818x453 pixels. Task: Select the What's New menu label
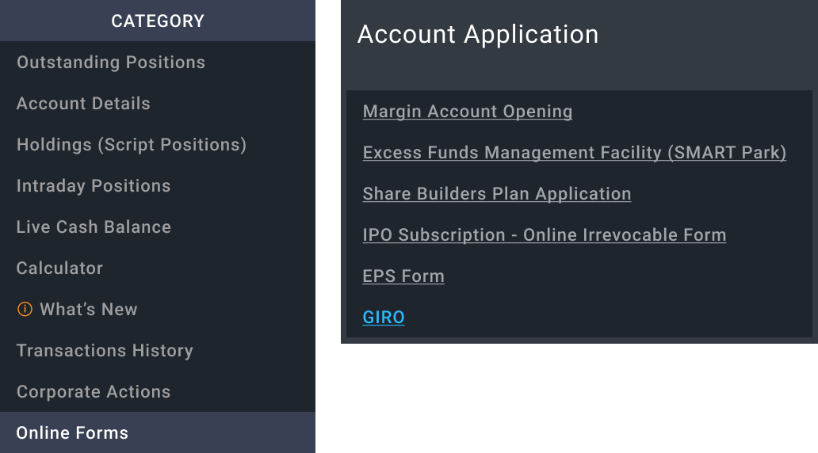(x=89, y=310)
